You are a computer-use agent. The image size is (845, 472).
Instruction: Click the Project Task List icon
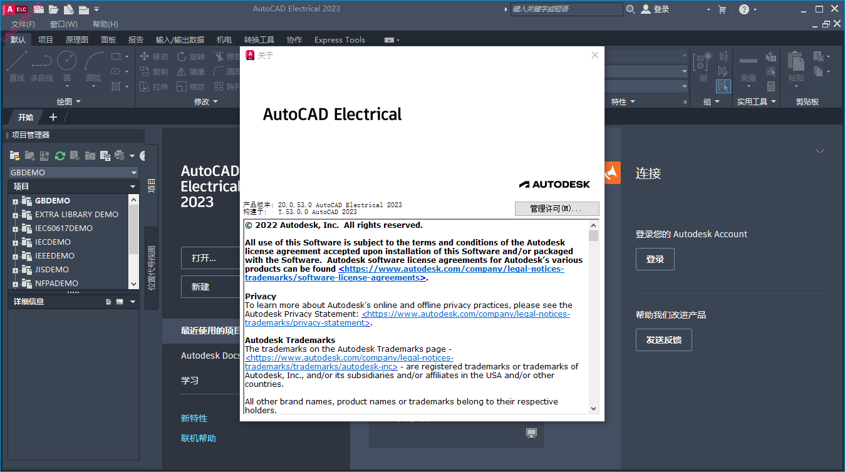75,155
